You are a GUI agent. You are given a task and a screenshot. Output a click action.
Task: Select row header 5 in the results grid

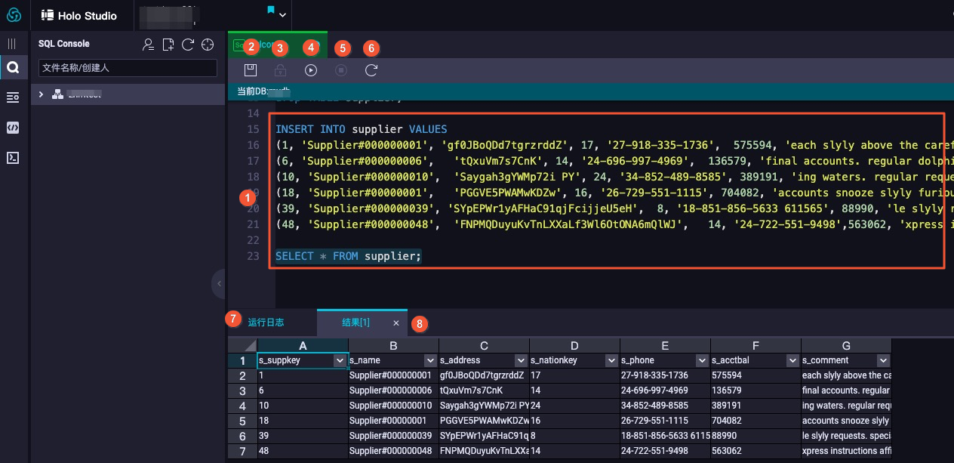242,421
